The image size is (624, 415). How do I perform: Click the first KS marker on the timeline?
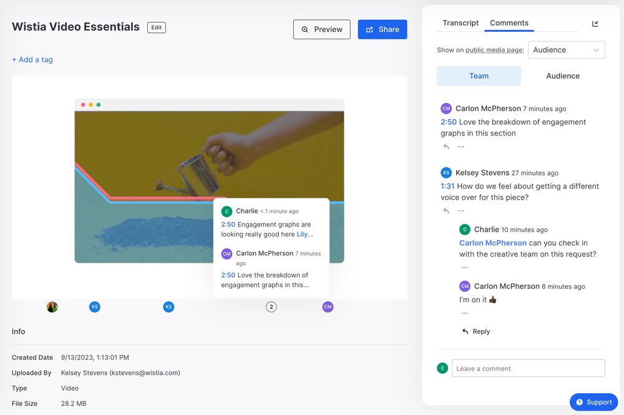tap(95, 307)
